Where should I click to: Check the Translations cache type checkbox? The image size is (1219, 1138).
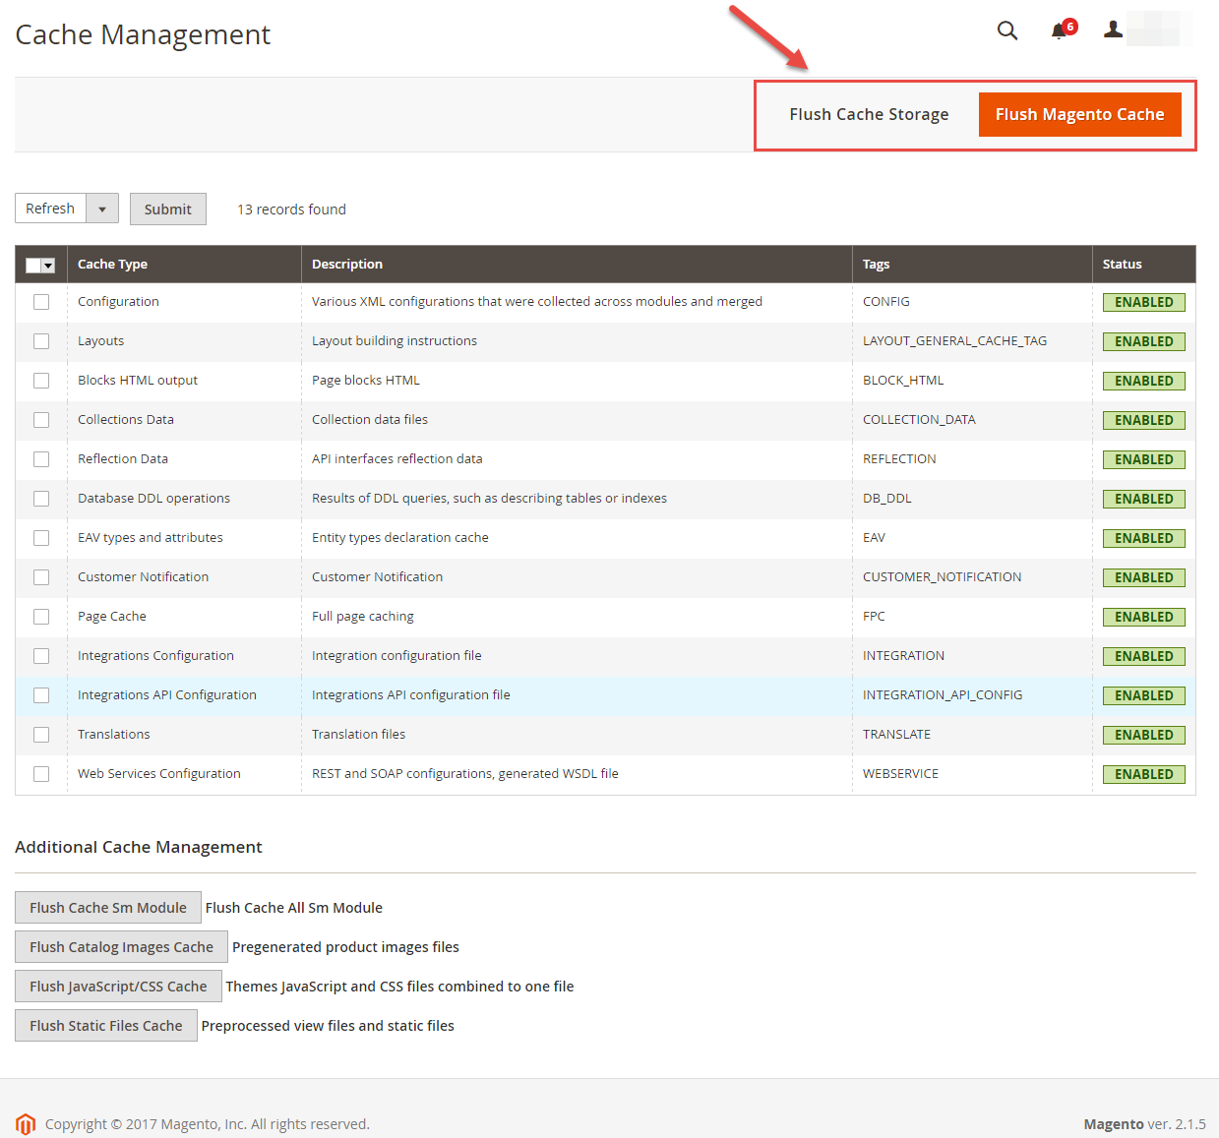tap(41, 735)
